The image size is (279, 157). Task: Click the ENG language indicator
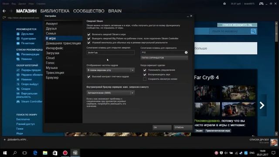coord(252,153)
